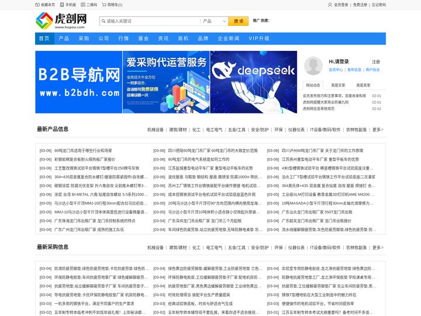
Task: Click 更多> in 最新产品信息 header
Action: [378, 129]
